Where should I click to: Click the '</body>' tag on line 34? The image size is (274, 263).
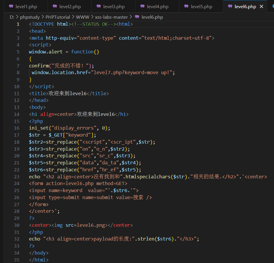pos(39,253)
